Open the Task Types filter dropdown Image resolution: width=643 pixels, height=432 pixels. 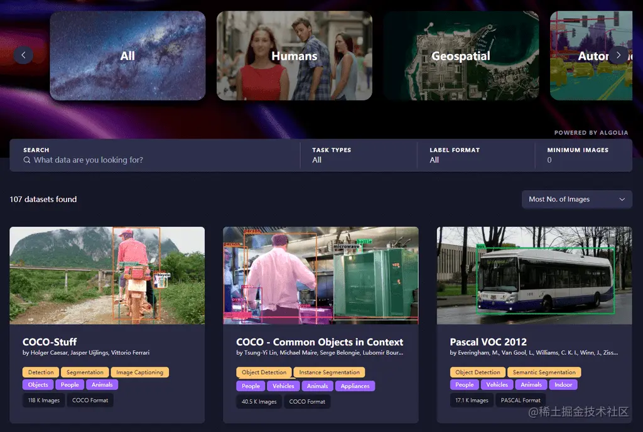[x=359, y=155]
